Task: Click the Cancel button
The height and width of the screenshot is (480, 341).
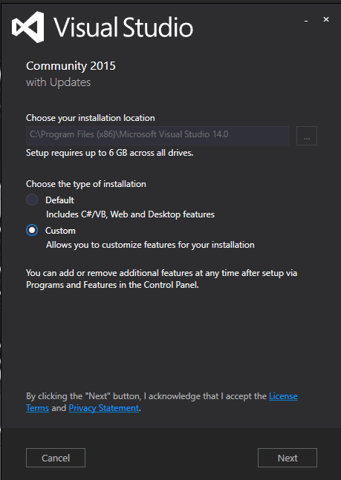Action: (56, 458)
